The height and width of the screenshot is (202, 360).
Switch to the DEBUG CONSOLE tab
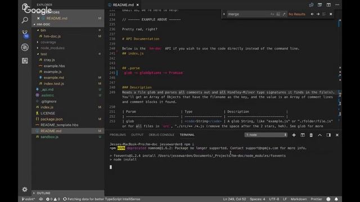(161, 135)
